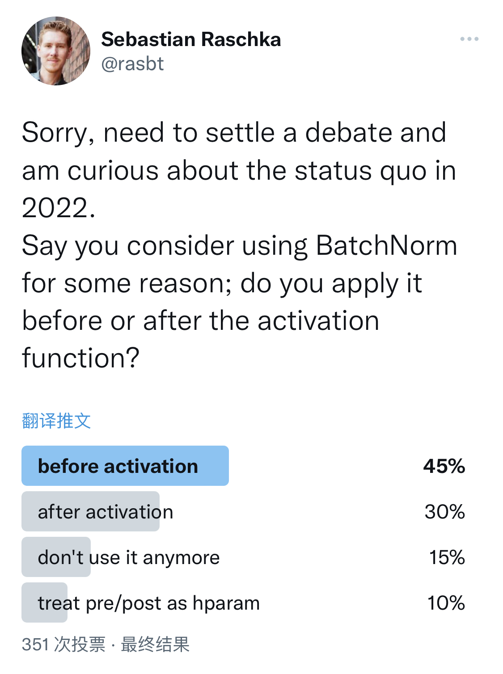Open the @rasbt handle link

click(132, 64)
